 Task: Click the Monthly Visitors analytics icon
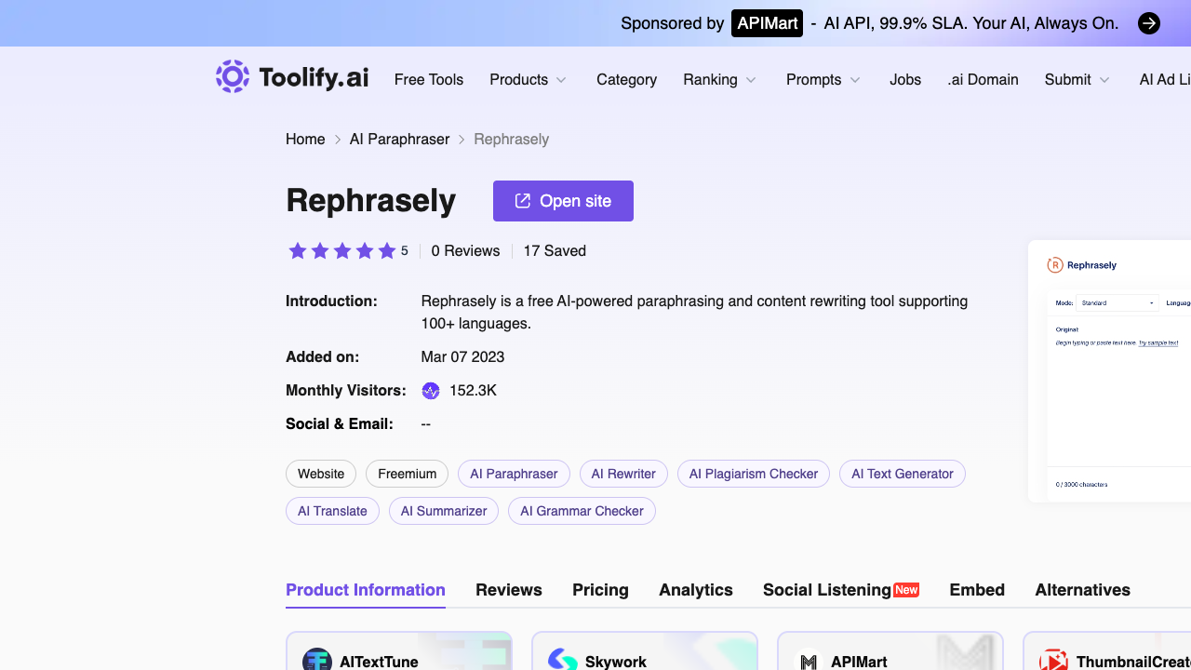click(x=431, y=391)
